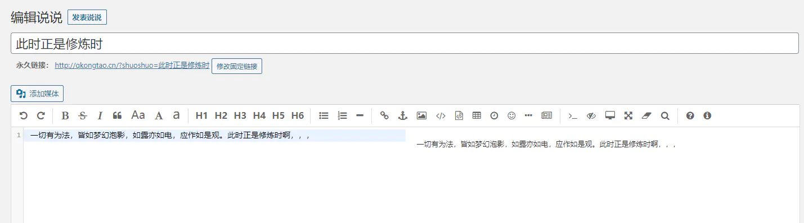
Task: Focus the title field 此时正是修炼时
Action: point(405,43)
